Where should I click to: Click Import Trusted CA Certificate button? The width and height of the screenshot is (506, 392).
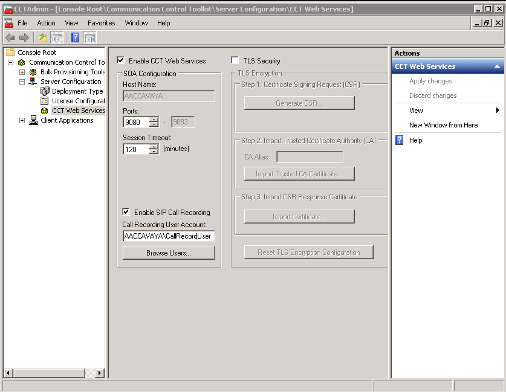click(299, 174)
